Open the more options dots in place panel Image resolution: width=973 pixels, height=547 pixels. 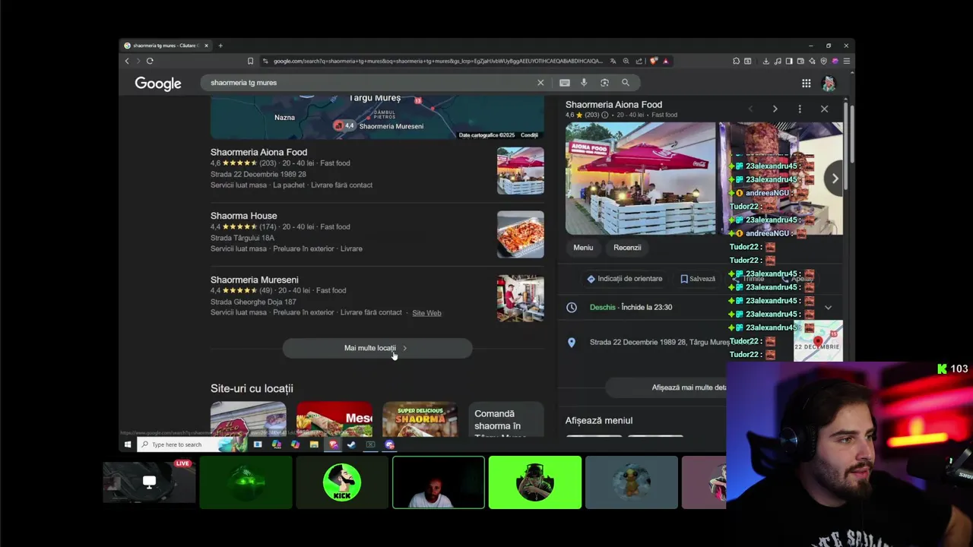[800, 109]
